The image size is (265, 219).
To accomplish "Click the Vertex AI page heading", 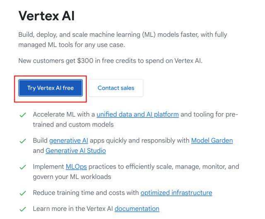I will pos(46,16).
